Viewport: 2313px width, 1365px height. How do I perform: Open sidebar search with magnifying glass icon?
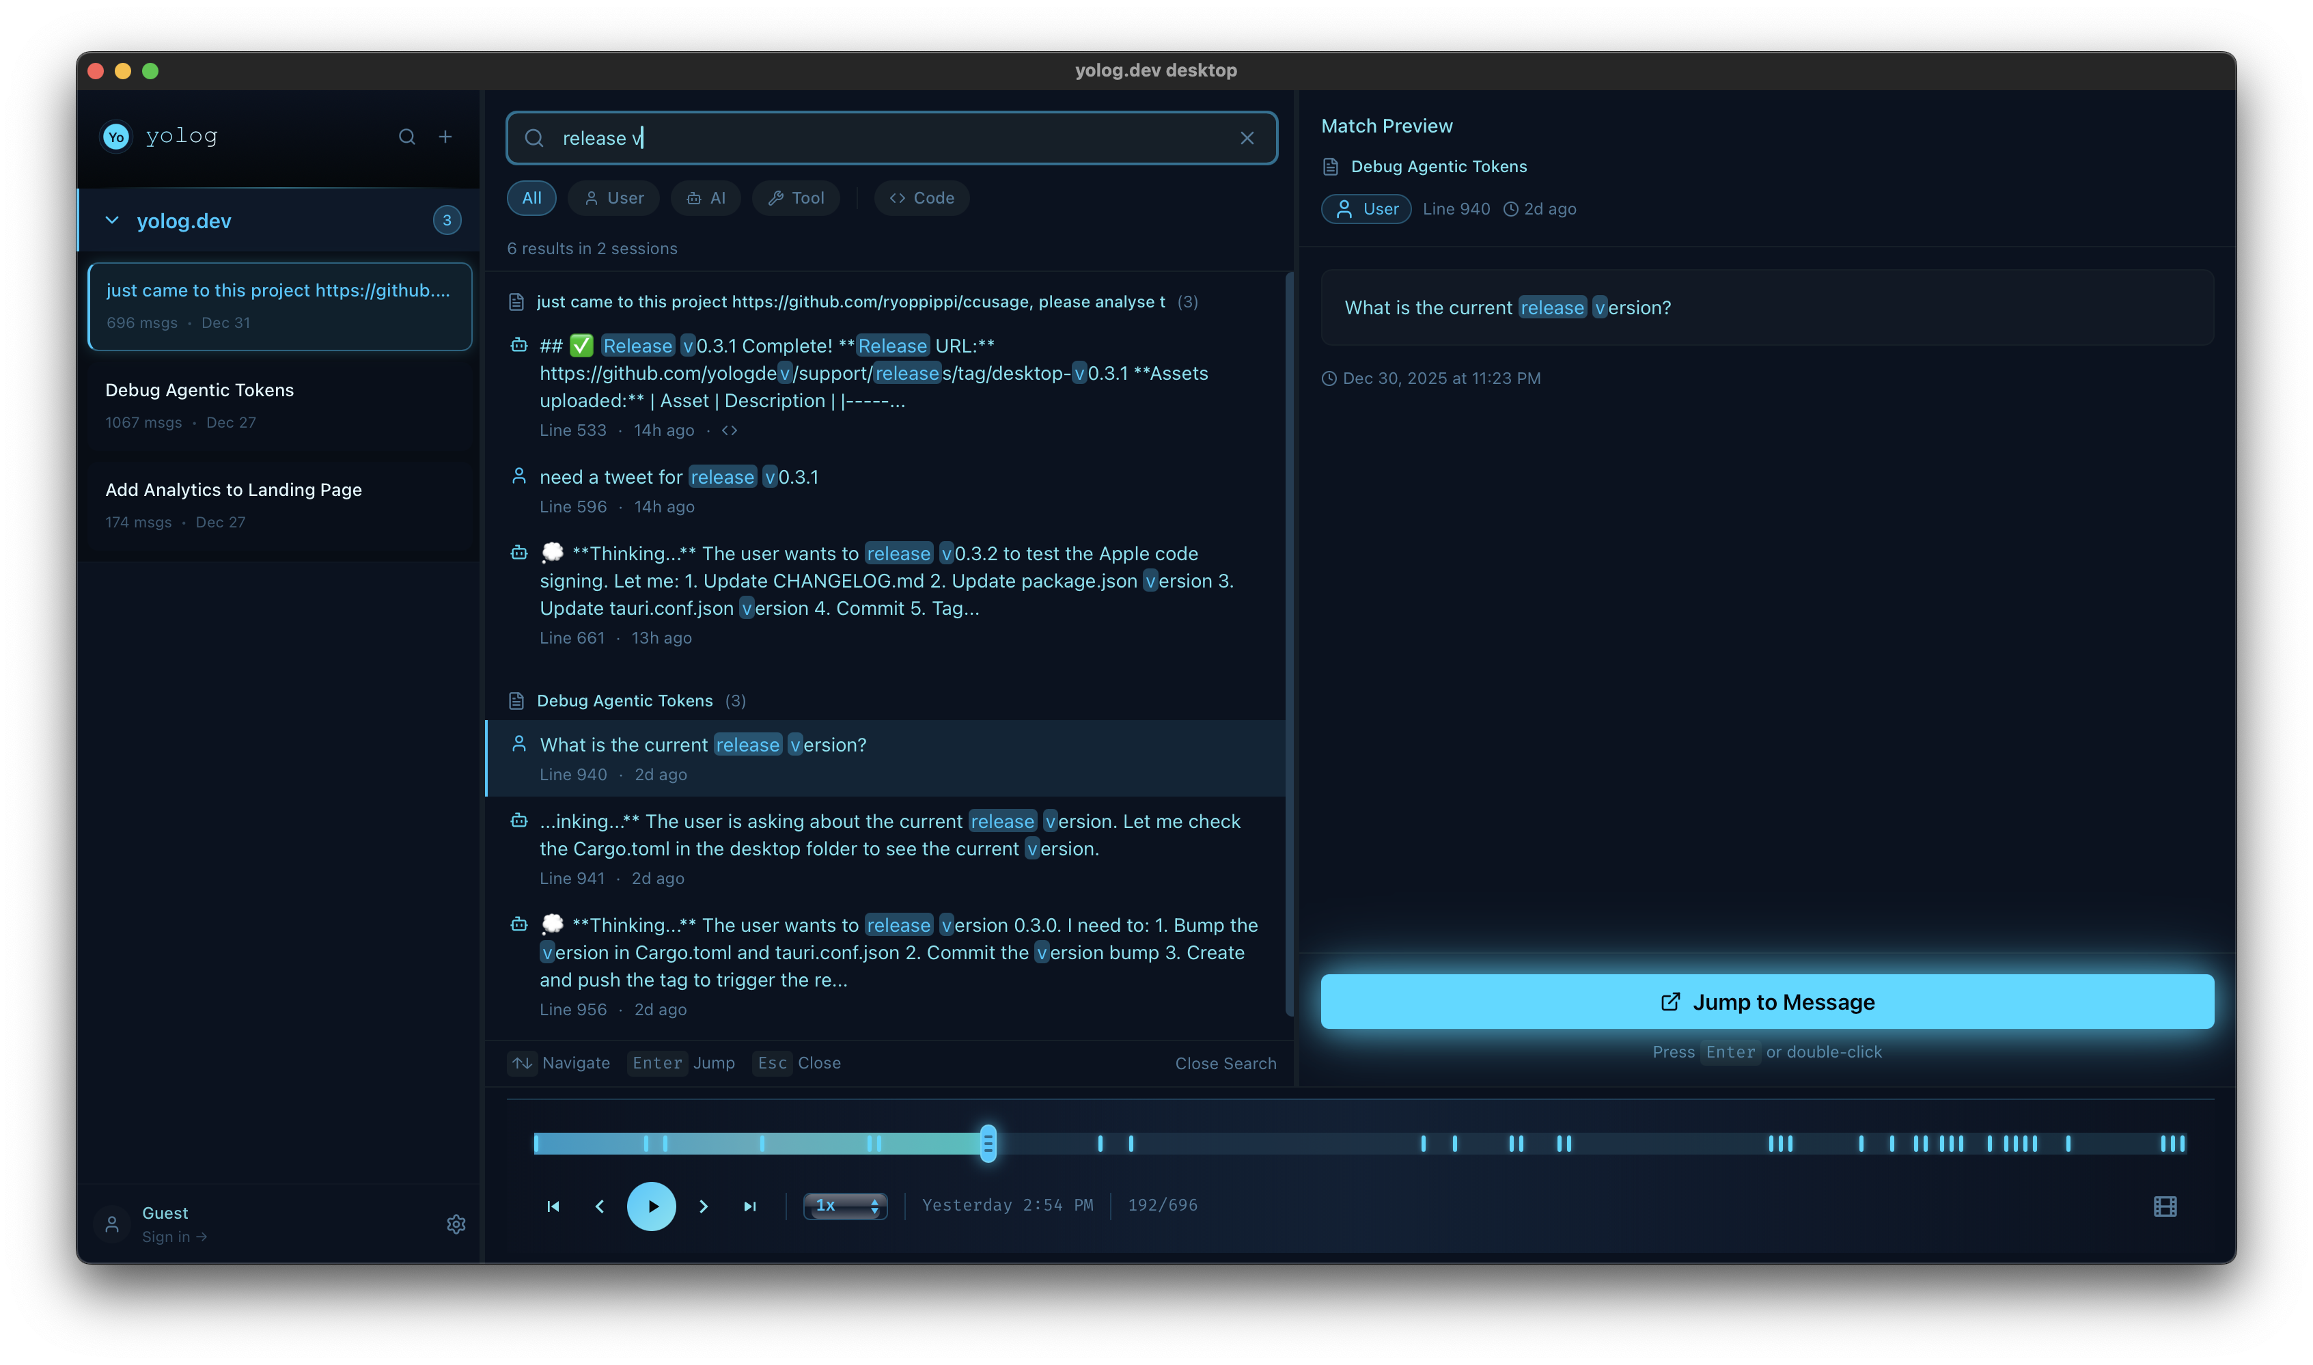point(407,136)
